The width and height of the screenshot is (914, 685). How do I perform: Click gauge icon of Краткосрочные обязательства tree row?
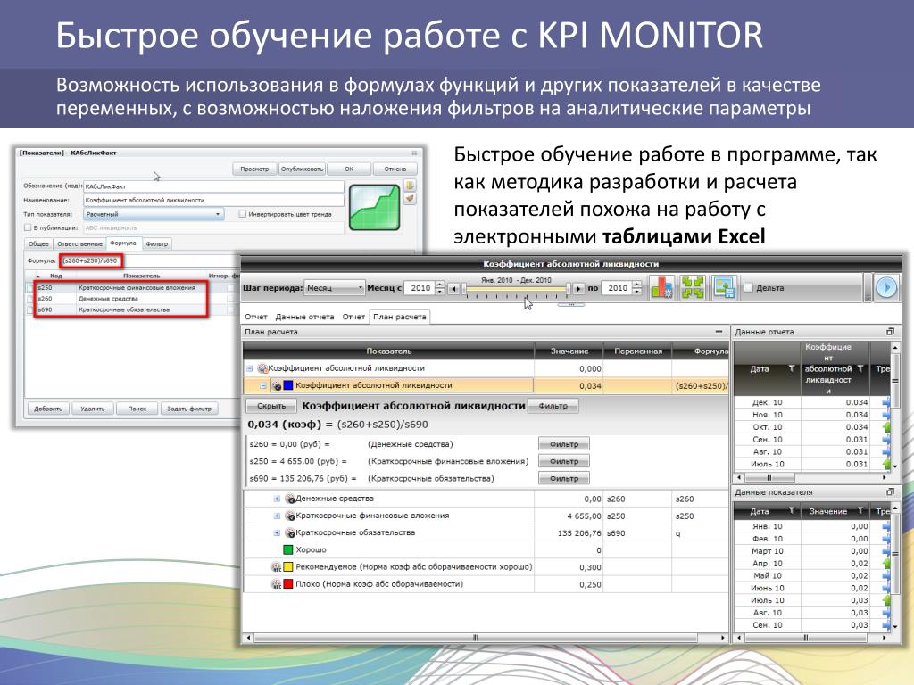pos(290,532)
